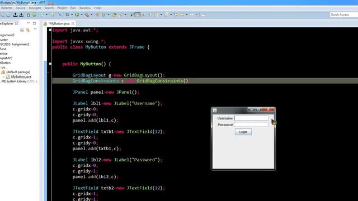This screenshot has height=201, width=358.
Task: Maximize the Package Explorer panel
Action: 34,23
